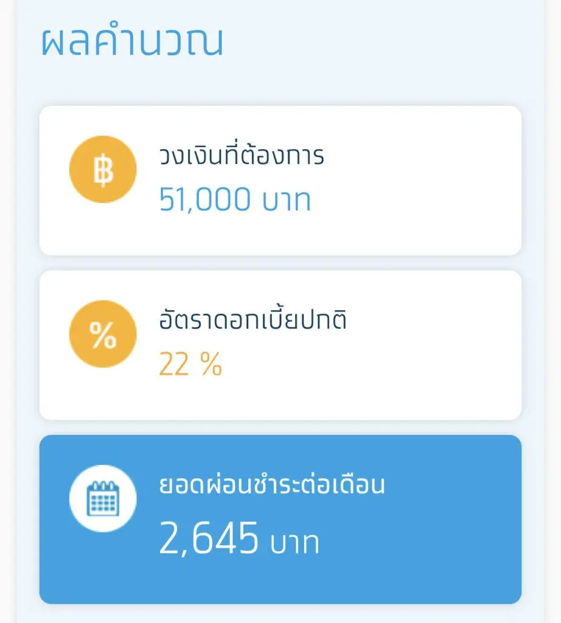The image size is (561, 623).
Task: Click the orange percent icon
Action: [103, 334]
